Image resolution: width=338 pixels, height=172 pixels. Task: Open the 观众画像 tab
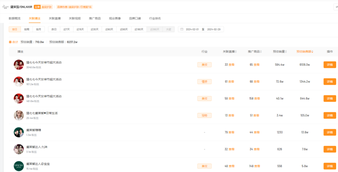pos(115,18)
